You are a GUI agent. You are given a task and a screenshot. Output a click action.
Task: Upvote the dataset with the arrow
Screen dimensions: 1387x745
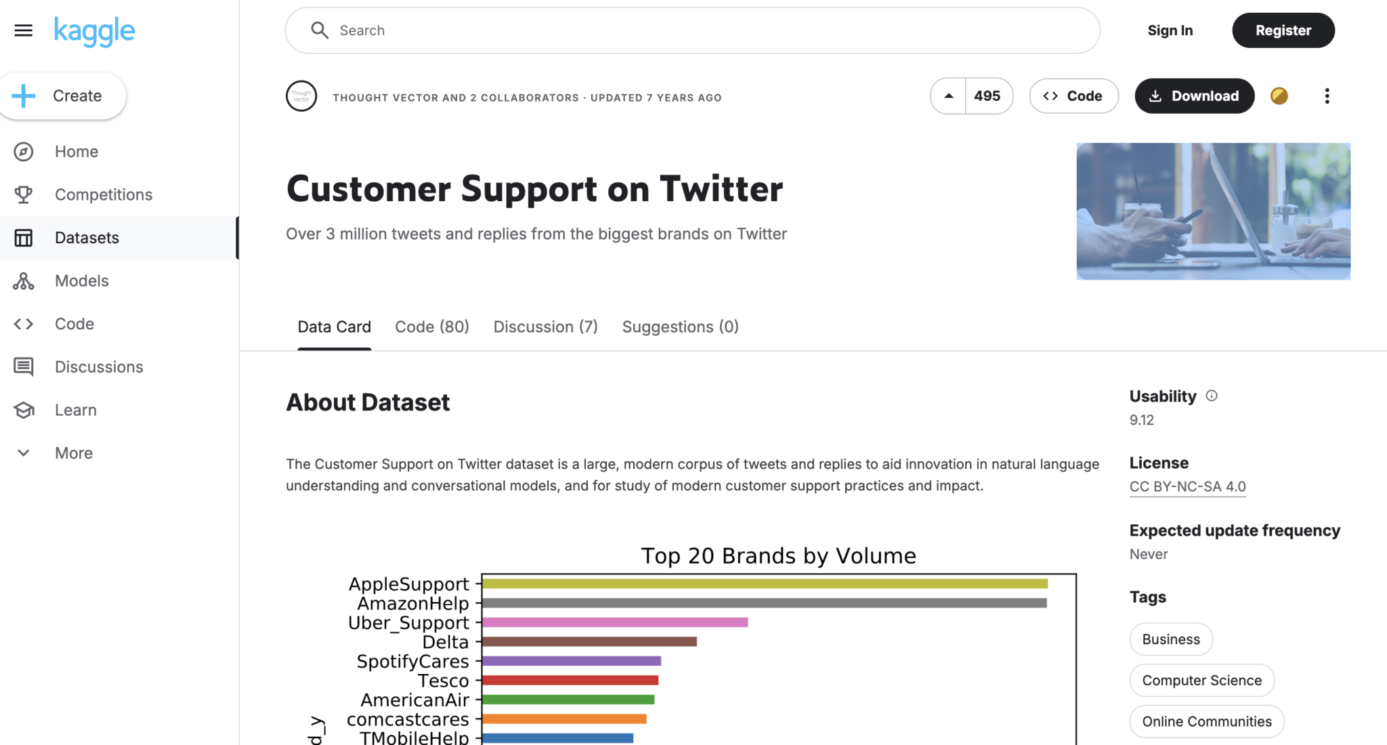point(949,96)
